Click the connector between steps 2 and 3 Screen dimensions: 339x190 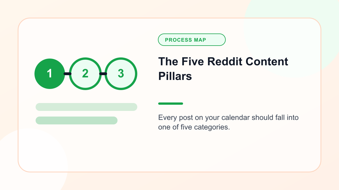(x=103, y=74)
